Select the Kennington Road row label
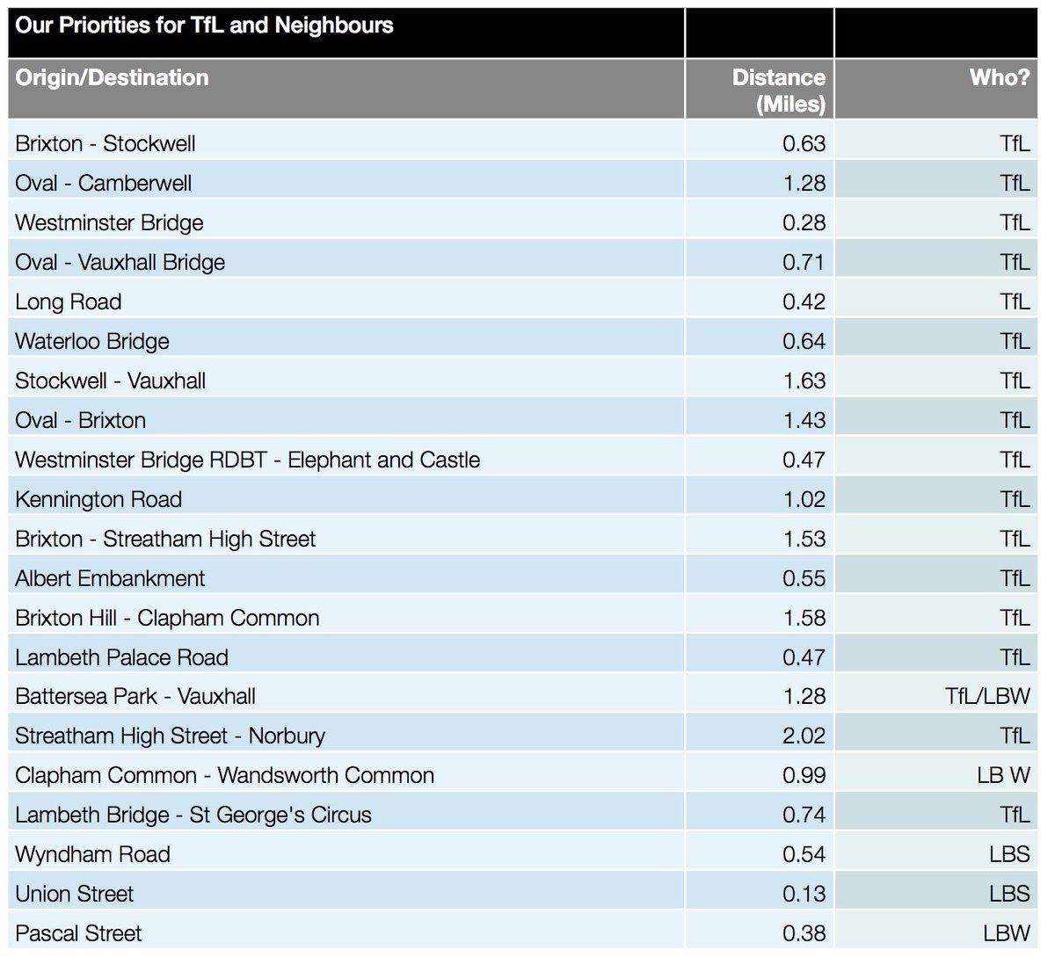 (x=98, y=499)
